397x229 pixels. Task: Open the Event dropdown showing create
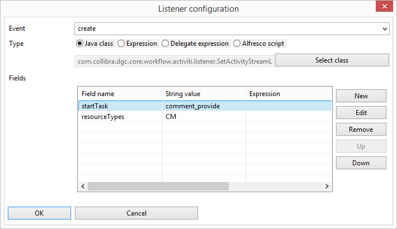pos(231,28)
